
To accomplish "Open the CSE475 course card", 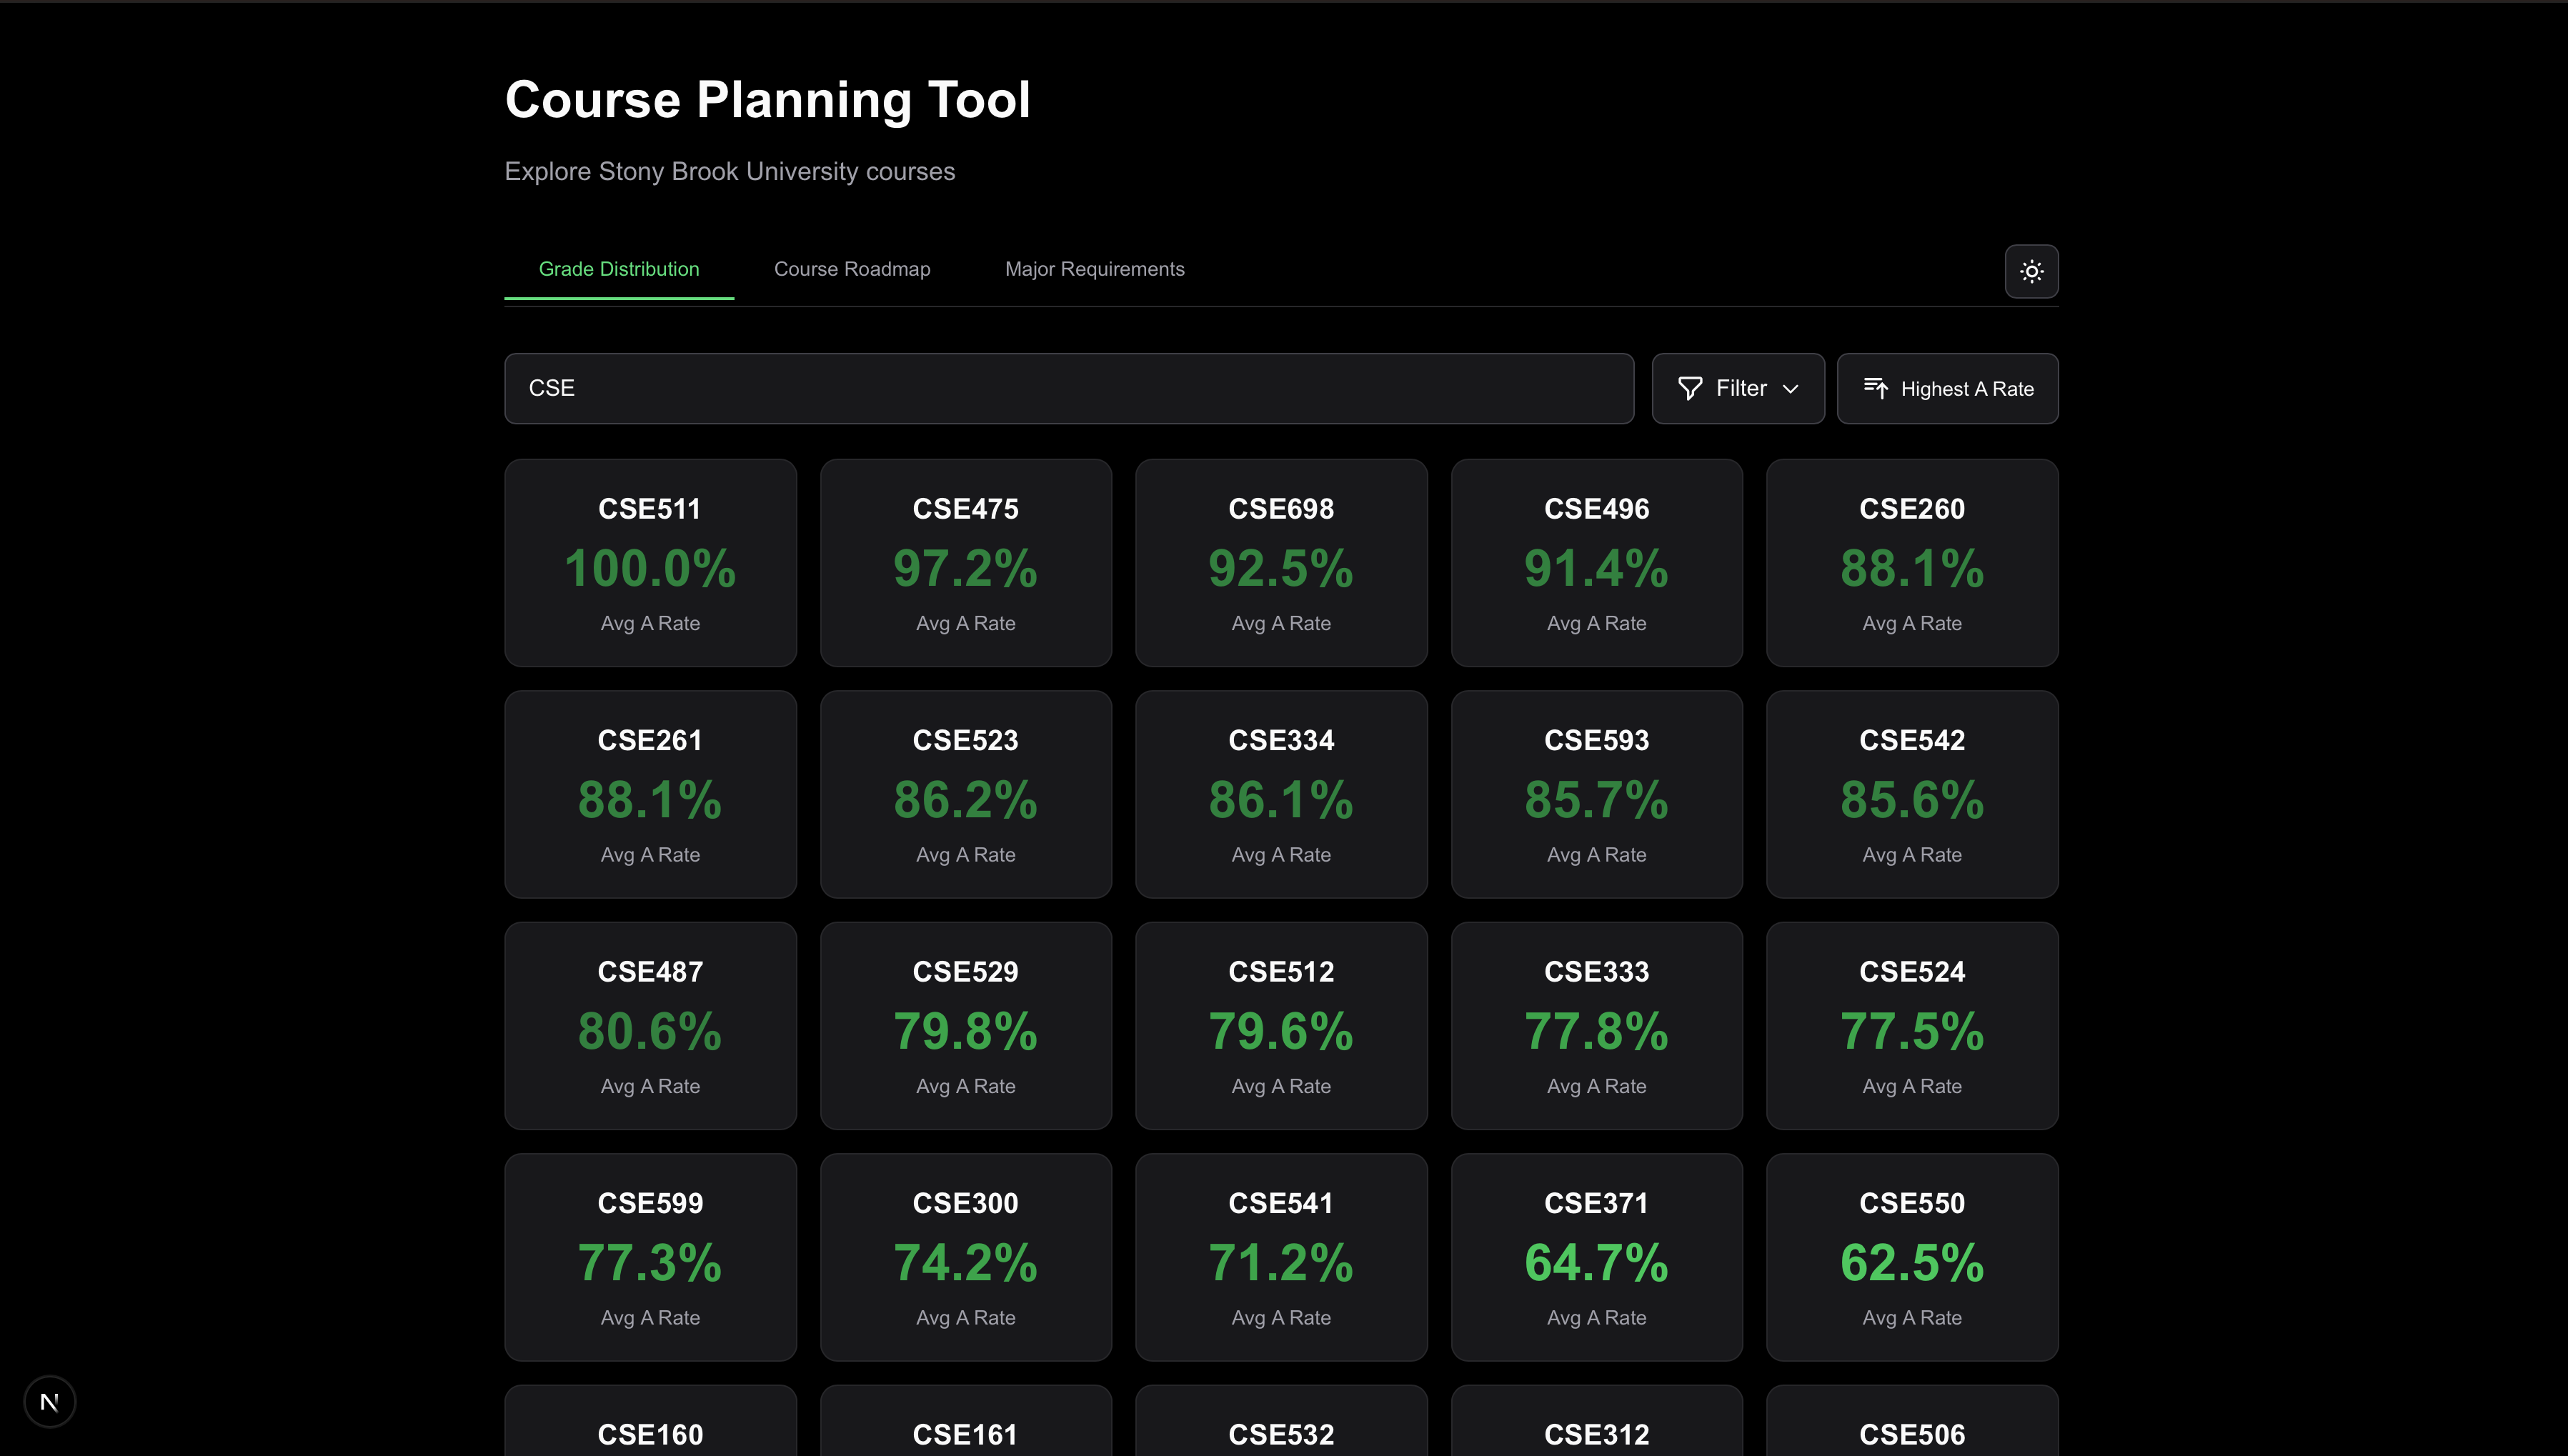I will click(x=965, y=563).
